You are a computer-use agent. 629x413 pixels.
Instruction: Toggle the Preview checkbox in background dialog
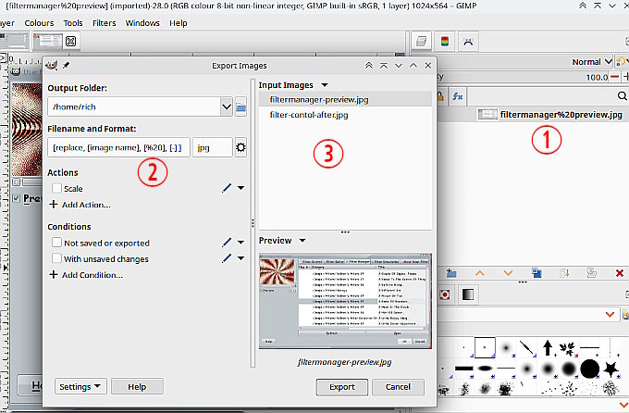(x=16, y=198)
